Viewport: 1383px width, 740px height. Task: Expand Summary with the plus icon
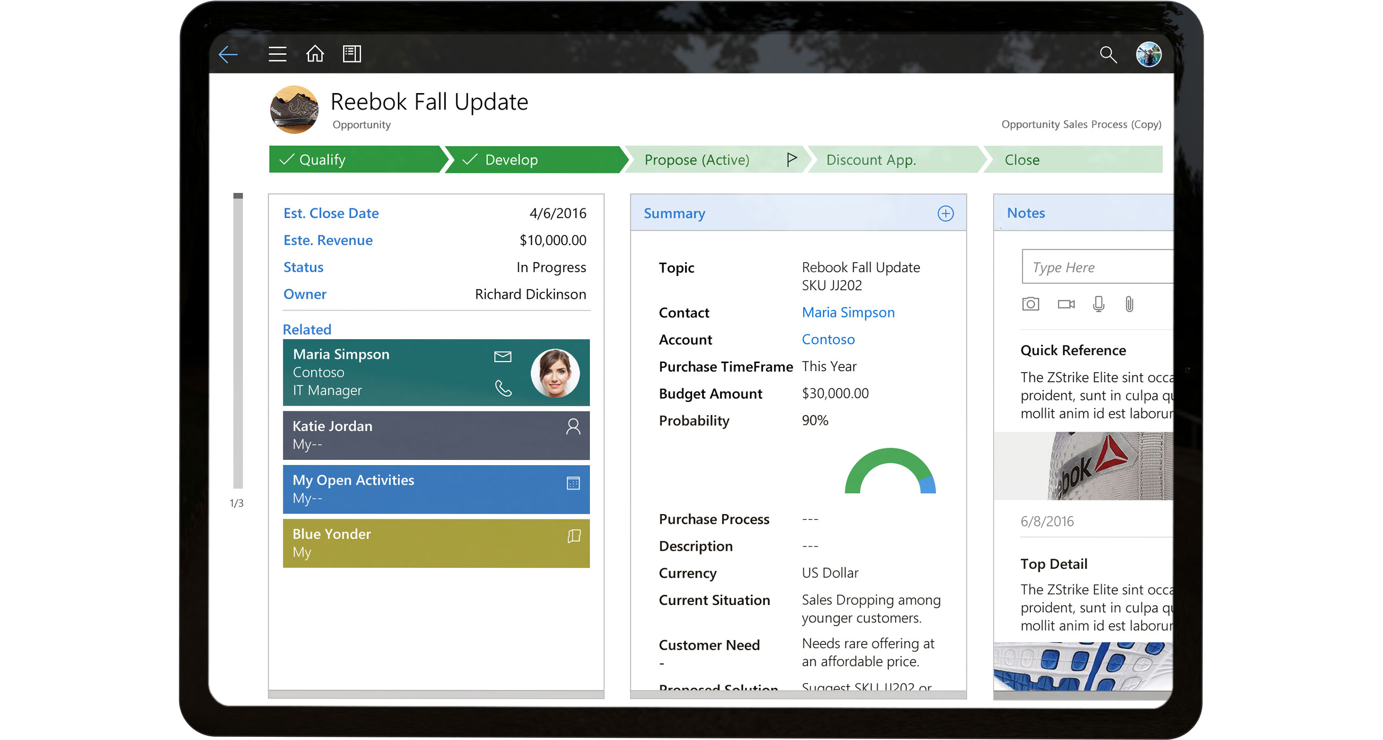pyautogui.click(x=945, y=214)
